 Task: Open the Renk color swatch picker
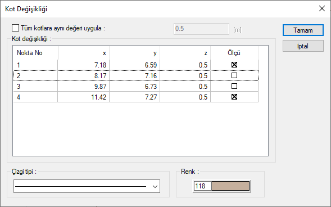pos(230,186)
